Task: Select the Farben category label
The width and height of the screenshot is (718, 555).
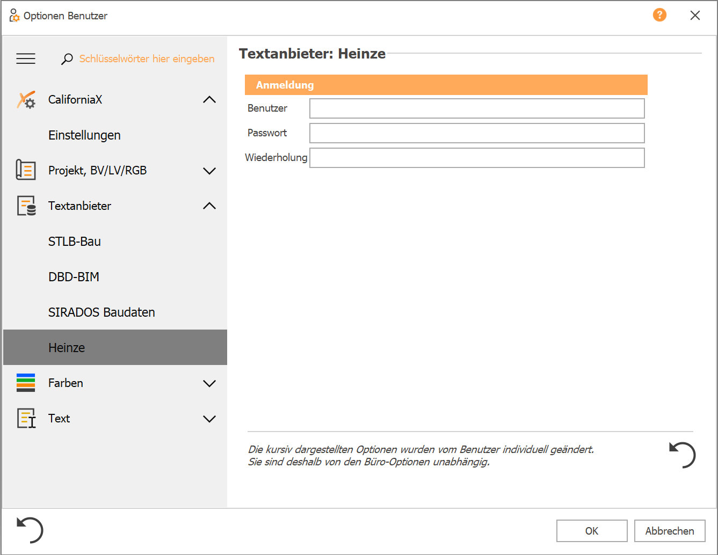Action: point(66,383)
